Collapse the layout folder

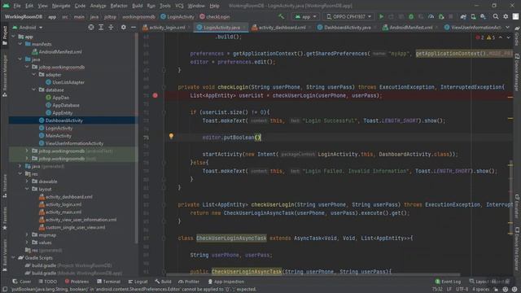point(27,189)
